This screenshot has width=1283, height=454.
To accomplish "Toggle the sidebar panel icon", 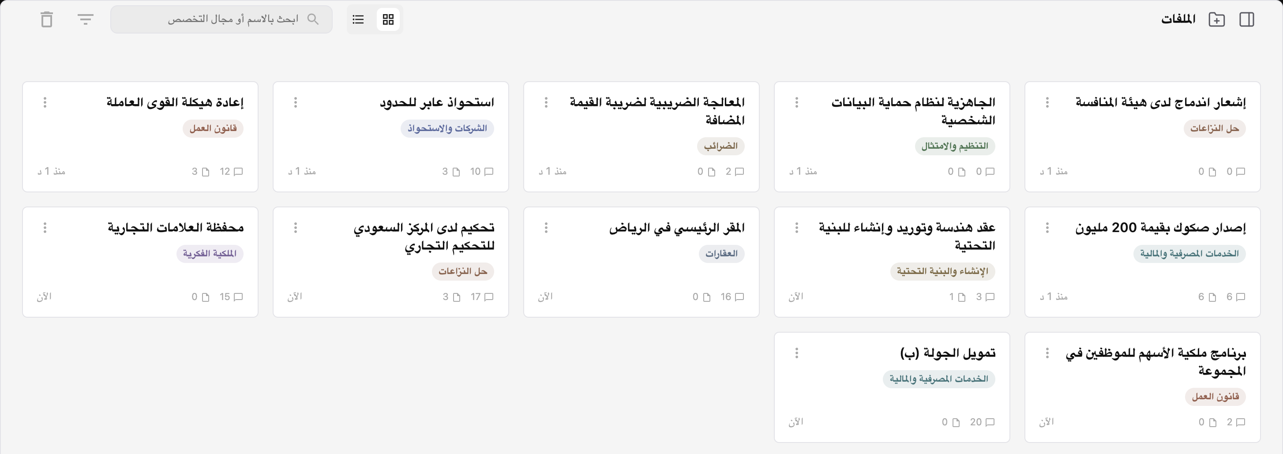I will 1247,19.
